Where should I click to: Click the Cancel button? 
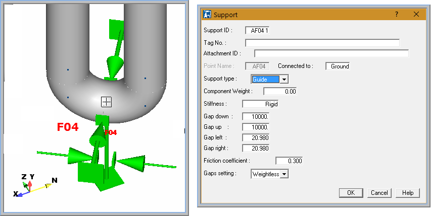pos(379,193)
